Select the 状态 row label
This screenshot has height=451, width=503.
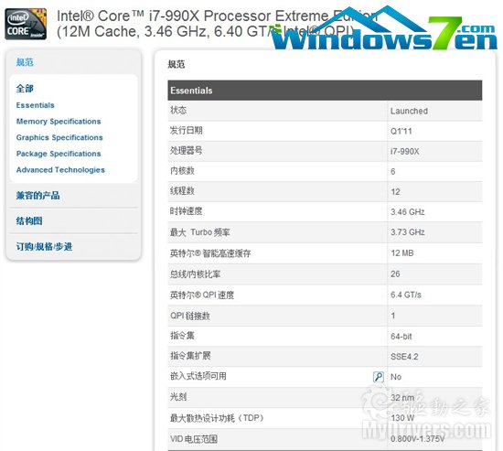point(178,111)
